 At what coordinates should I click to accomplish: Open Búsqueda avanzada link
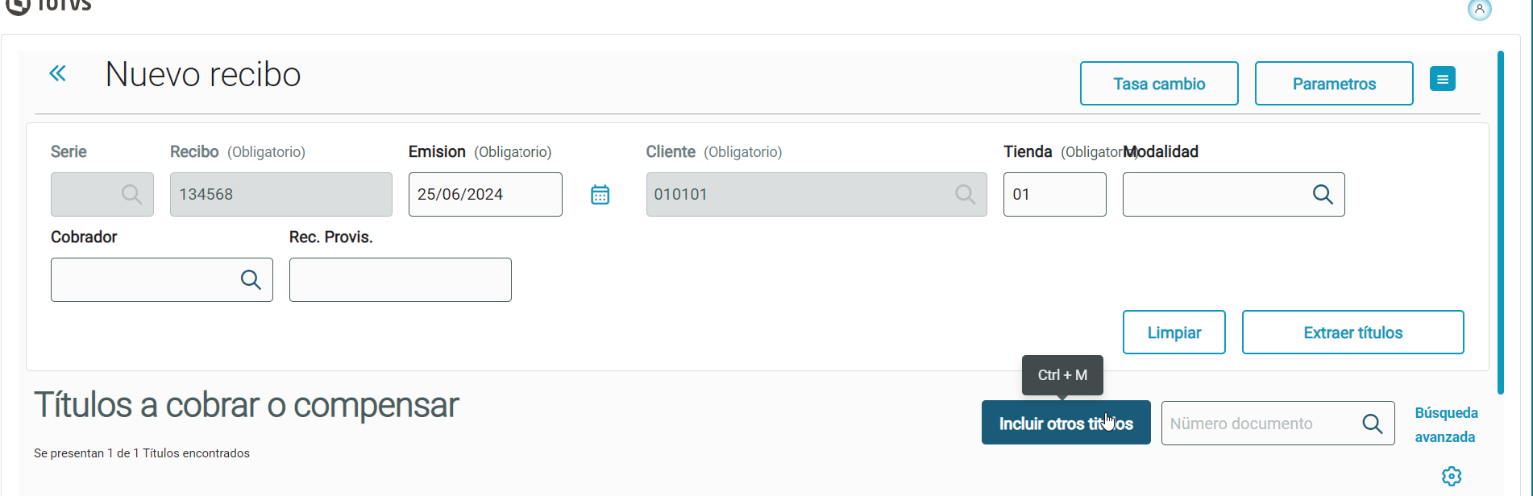click(1446, 424)
